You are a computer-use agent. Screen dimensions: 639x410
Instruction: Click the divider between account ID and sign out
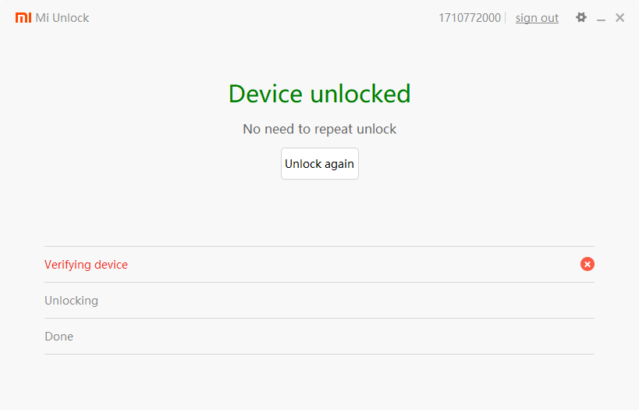[x=506, y=18]
